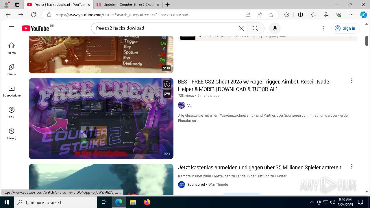Viewport: 370px width, 208px height.
Task: Open the notification center
Action: (x=360, y=202)
